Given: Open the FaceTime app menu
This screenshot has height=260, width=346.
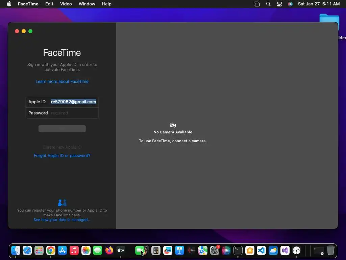Looking at the screenshot, I should (x=28, y=4).
